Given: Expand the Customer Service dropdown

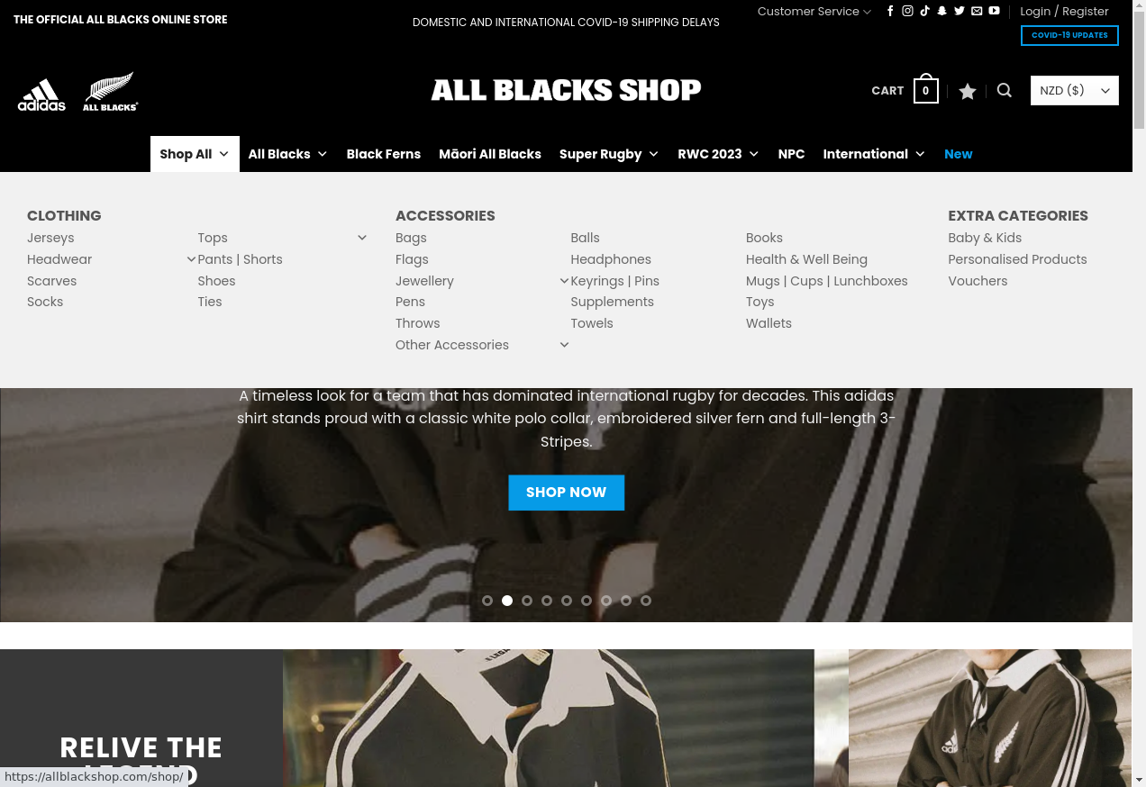Looking at the screenshot, I should point(814,11).
